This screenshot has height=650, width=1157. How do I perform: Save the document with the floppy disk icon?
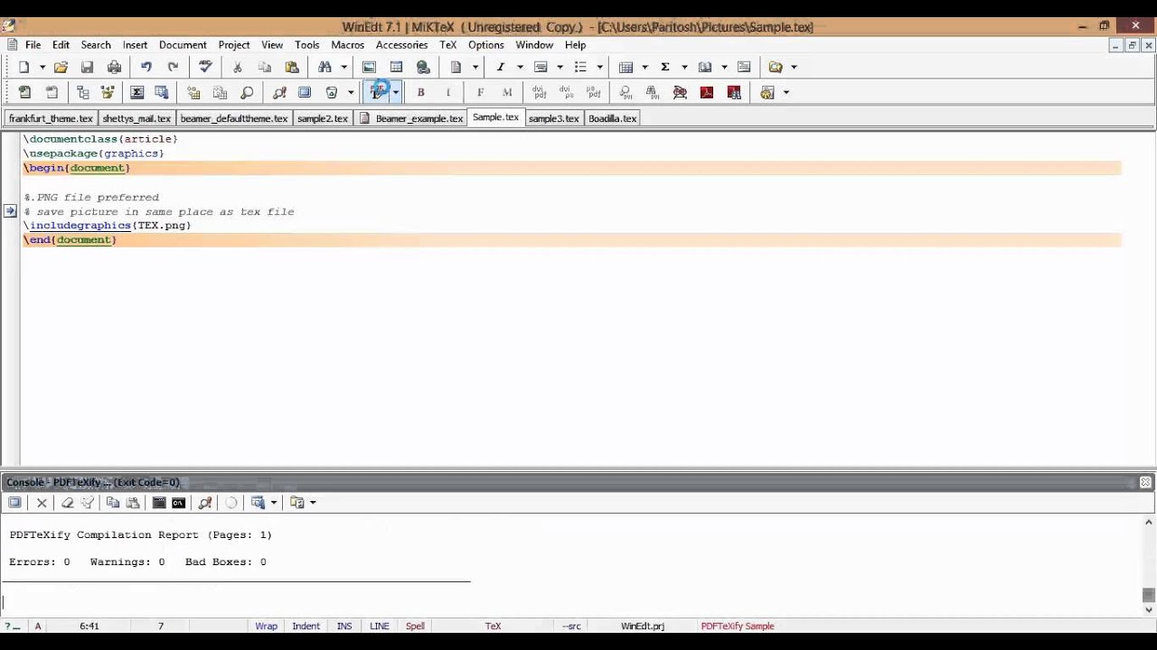tap(87, 67)
